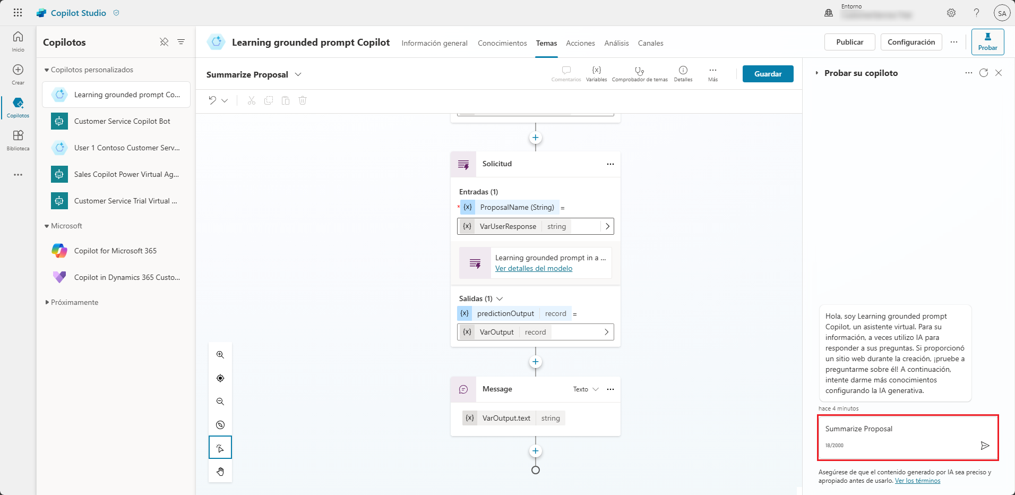The width and height of the screenshot is (1015, 495).
Task: Open the Configuración button
Action: [x=911, y=42]
